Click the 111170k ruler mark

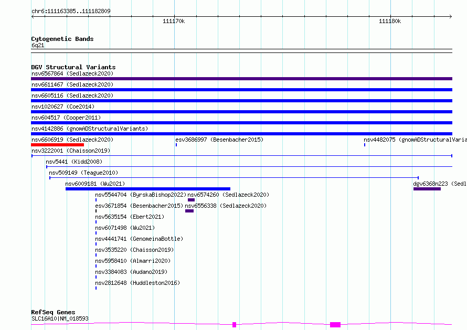[174, 21]
